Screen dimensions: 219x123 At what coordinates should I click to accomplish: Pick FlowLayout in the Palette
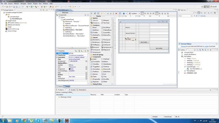106,40
